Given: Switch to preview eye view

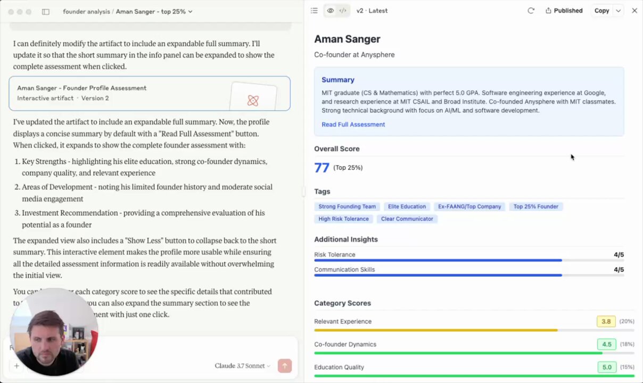Looking at the screenshot, I should pos(331,11).
